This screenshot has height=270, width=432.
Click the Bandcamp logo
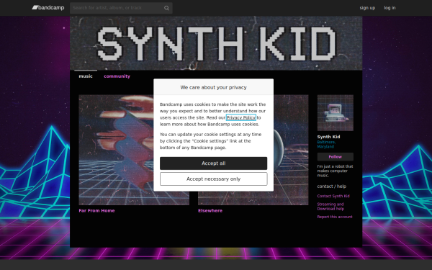[48, 8]
